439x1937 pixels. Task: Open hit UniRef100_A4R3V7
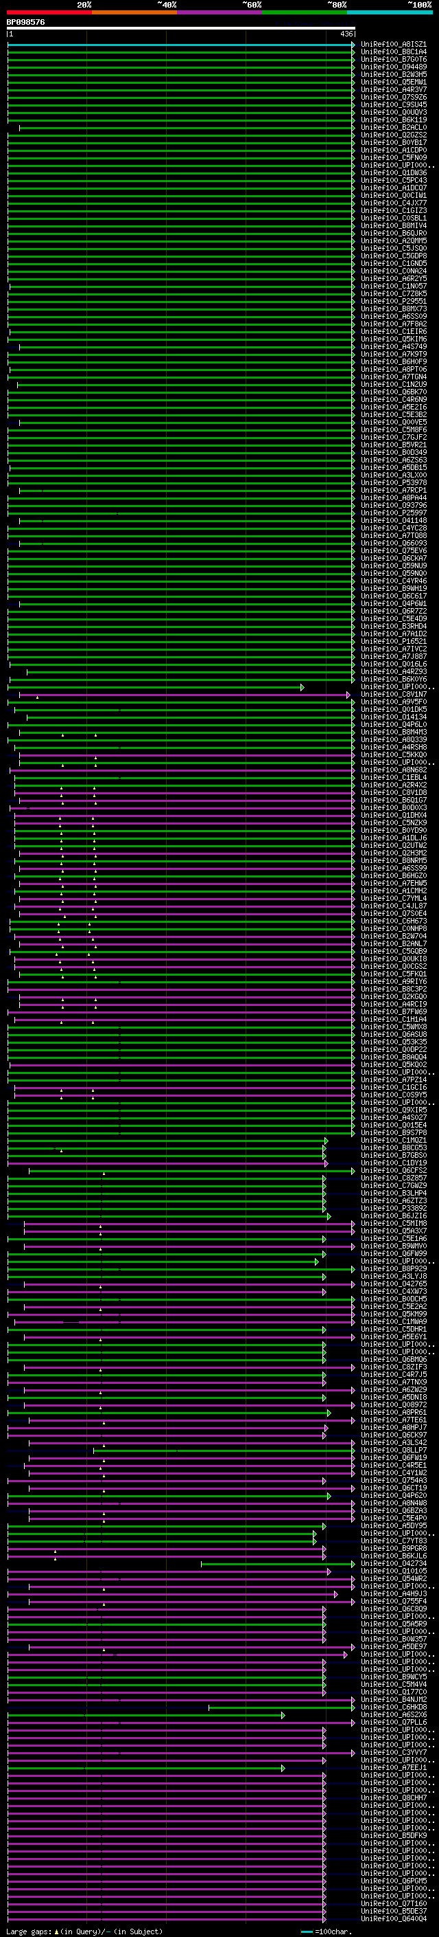[393, 89]
